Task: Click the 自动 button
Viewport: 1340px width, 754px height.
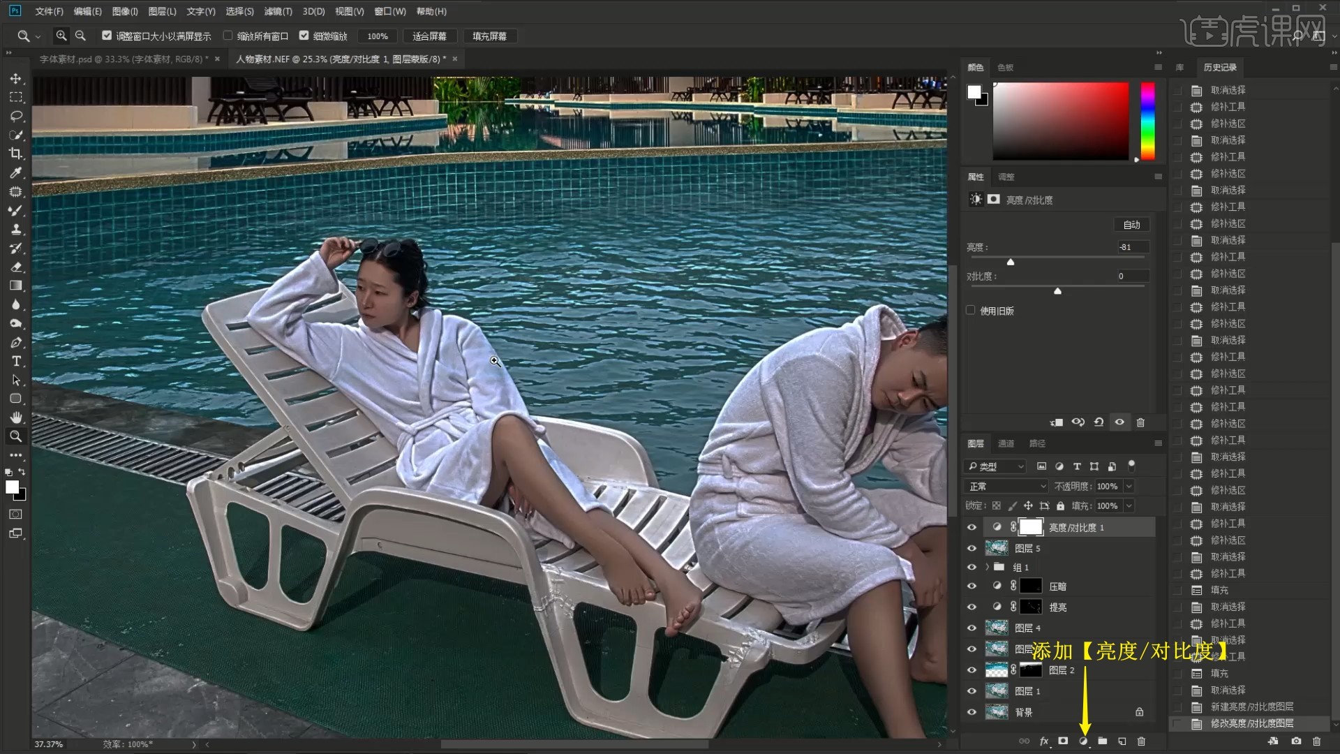Action: pos(1131,225)
